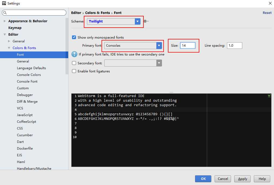Expand Appearance & Behavior section
274x185 pixels.
(5, 21)
